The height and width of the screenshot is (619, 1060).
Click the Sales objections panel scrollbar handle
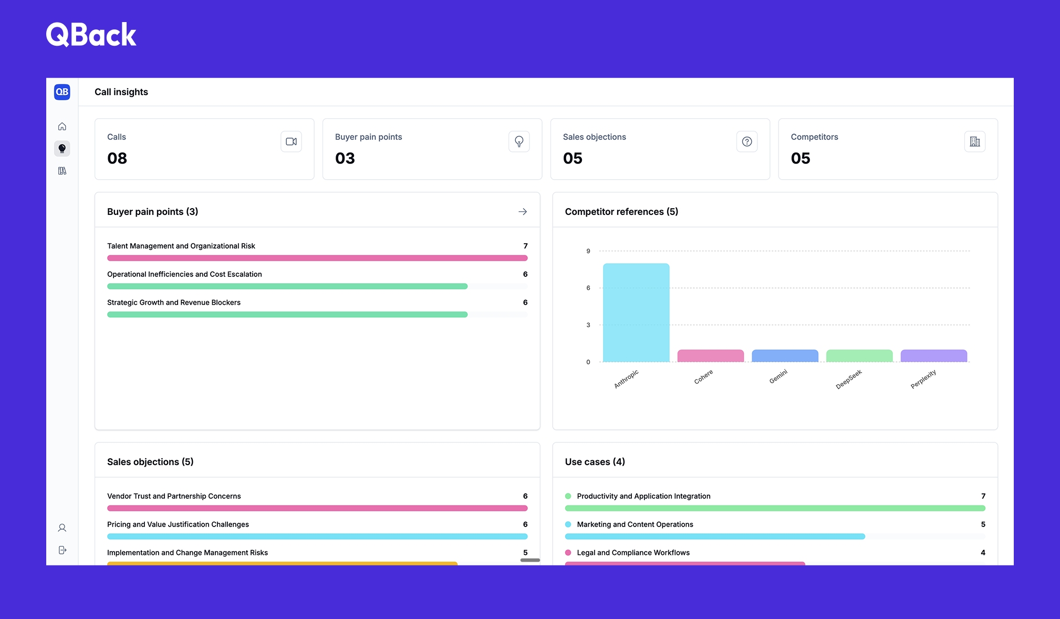[x=530, y=560]
